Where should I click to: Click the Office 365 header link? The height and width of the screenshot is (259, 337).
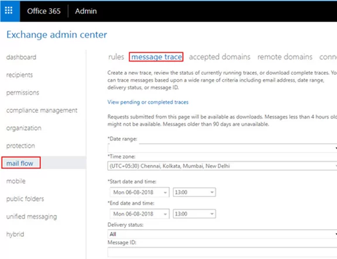tap(44, 11)
